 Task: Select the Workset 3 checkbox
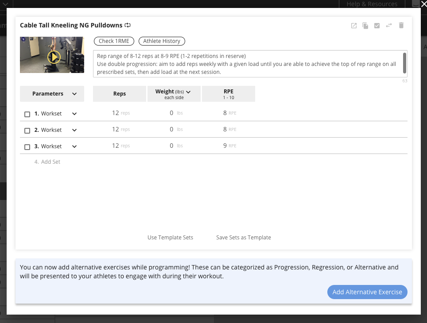tap(27, 147)
